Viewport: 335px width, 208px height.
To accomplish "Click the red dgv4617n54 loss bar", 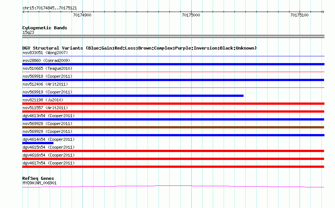I will pyautogui.click(x=173, y=167).
